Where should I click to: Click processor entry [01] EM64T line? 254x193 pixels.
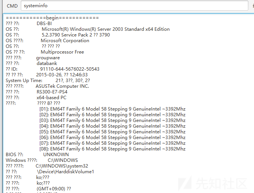point(113,109)
